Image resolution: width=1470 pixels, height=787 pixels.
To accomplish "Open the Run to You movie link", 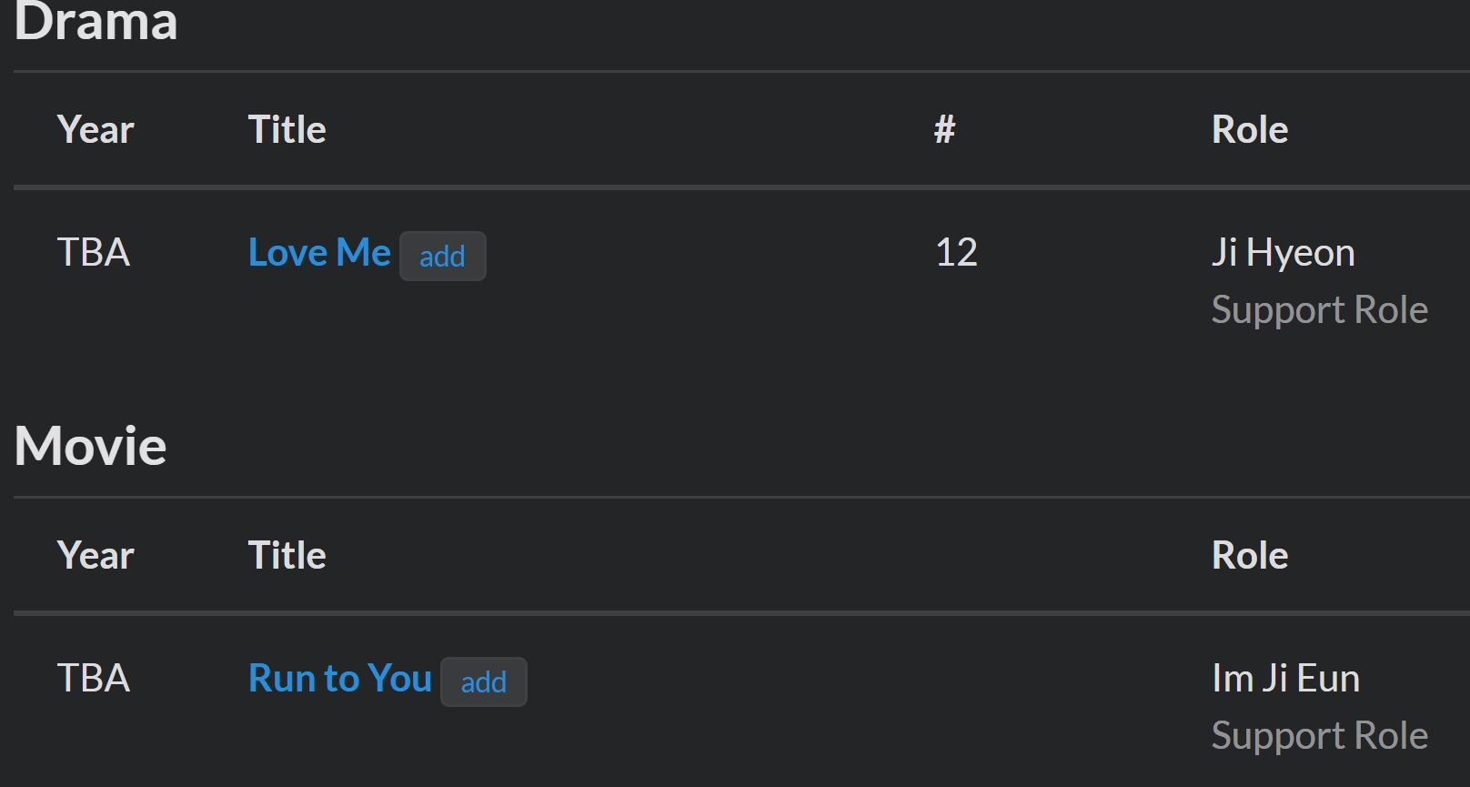I will pyautogui.click(x=340, y=678).
